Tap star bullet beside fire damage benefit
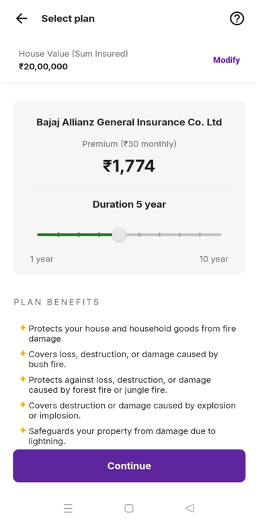 (23, 328)
